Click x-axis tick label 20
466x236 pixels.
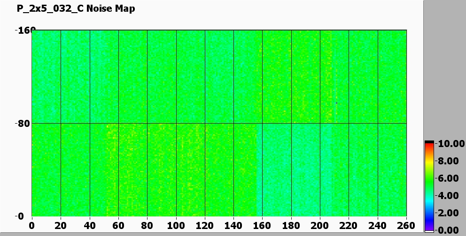click(60, 226)
